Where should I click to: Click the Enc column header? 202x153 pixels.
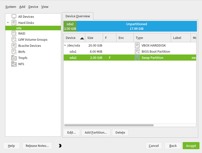point(125,38)
